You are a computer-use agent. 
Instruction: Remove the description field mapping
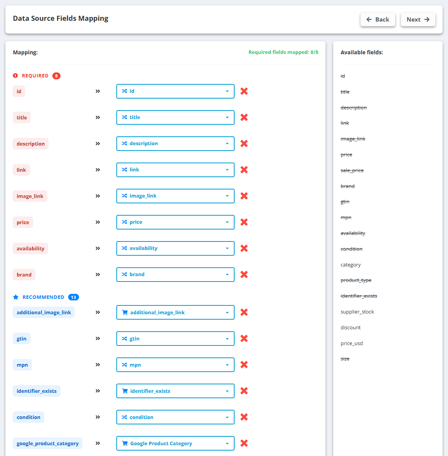(x=244, y=144)
